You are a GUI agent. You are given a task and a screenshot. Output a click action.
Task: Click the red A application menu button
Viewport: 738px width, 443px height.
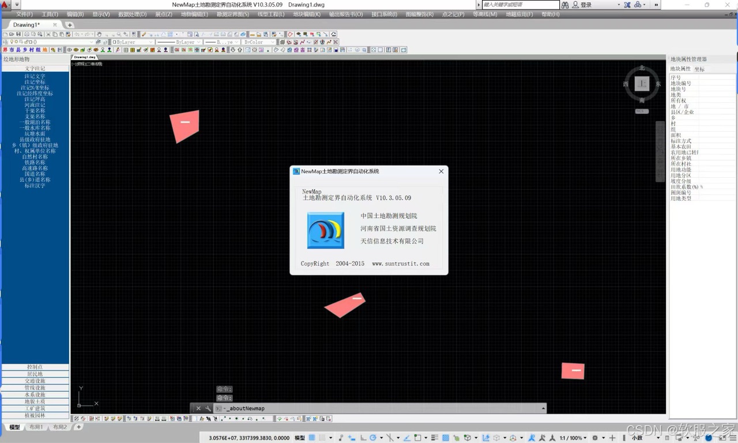point(4,5)
